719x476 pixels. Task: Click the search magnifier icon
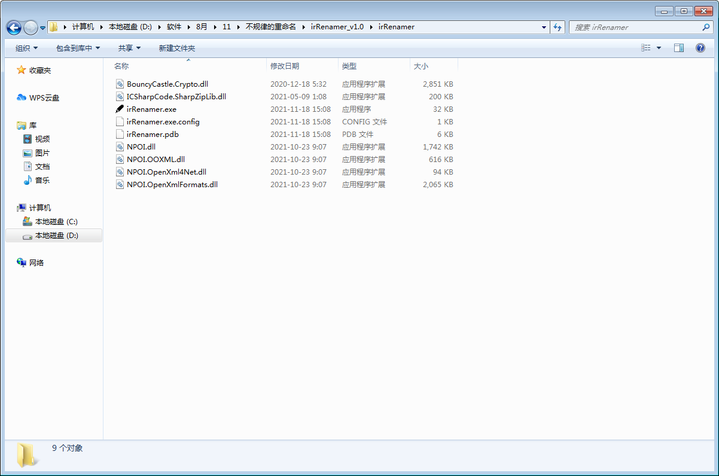click(706, 27)
